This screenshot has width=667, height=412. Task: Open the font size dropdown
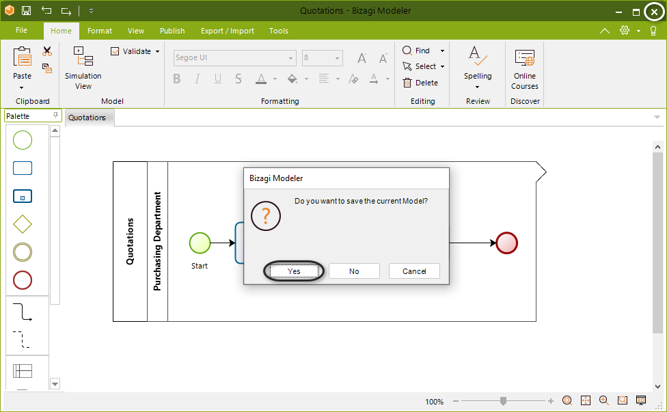(337, 58)
